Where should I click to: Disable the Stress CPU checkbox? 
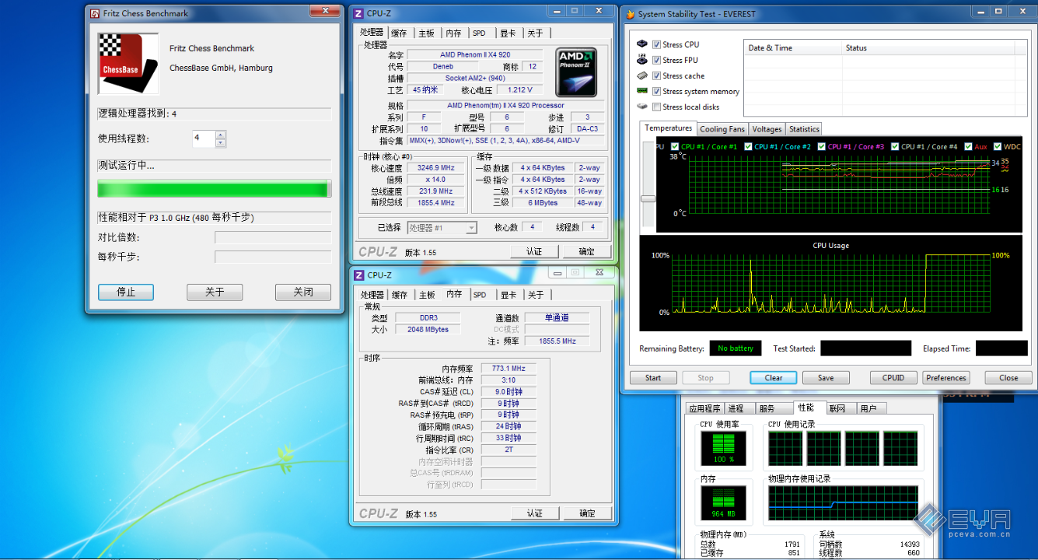657,44
